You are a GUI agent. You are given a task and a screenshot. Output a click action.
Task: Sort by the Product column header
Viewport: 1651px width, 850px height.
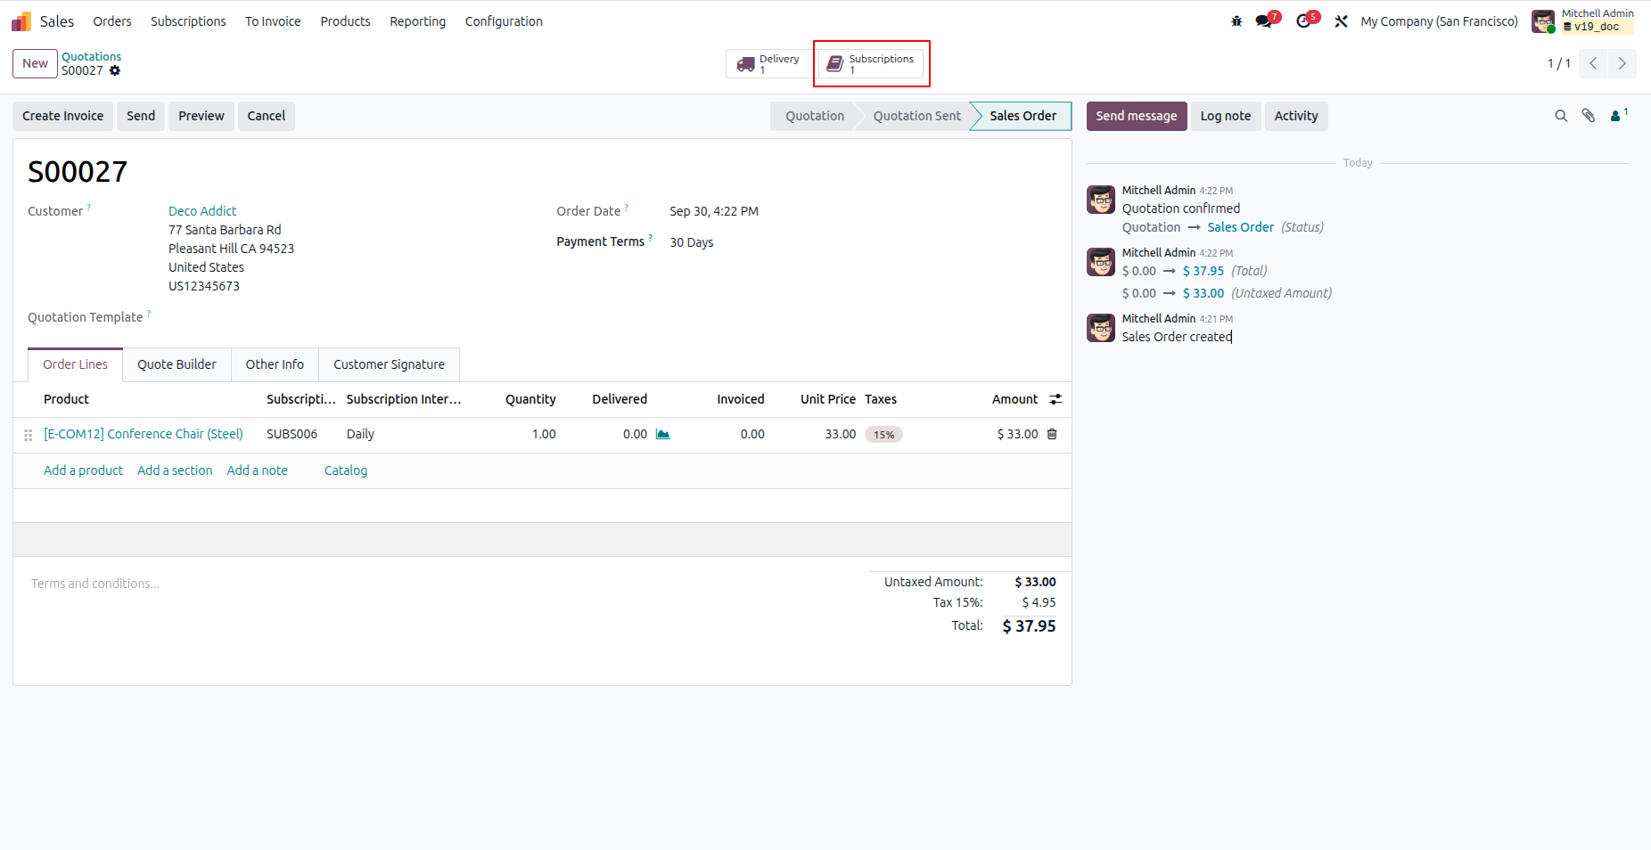[66, 399]
